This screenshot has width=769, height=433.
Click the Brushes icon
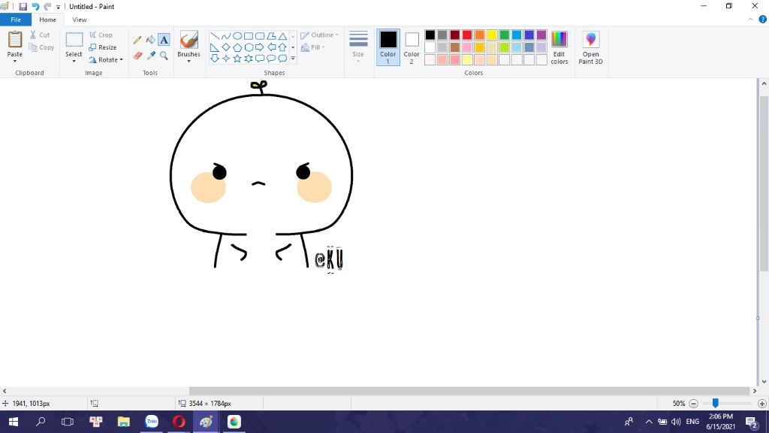click(x=188, y=40)
